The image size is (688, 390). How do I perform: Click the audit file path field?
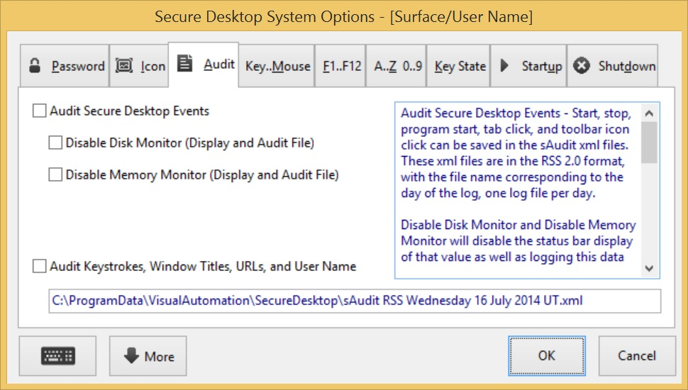355,301
